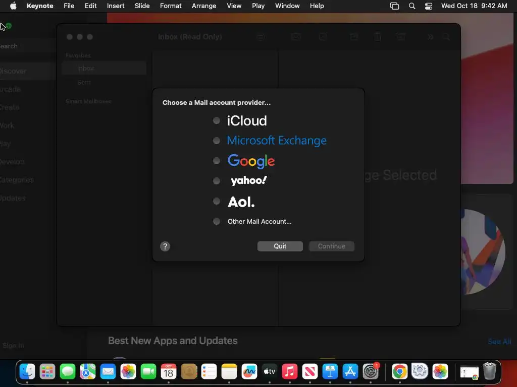517x387 pixels.
Task: Open the Slide menu
Action: click(x=142, y=6)
